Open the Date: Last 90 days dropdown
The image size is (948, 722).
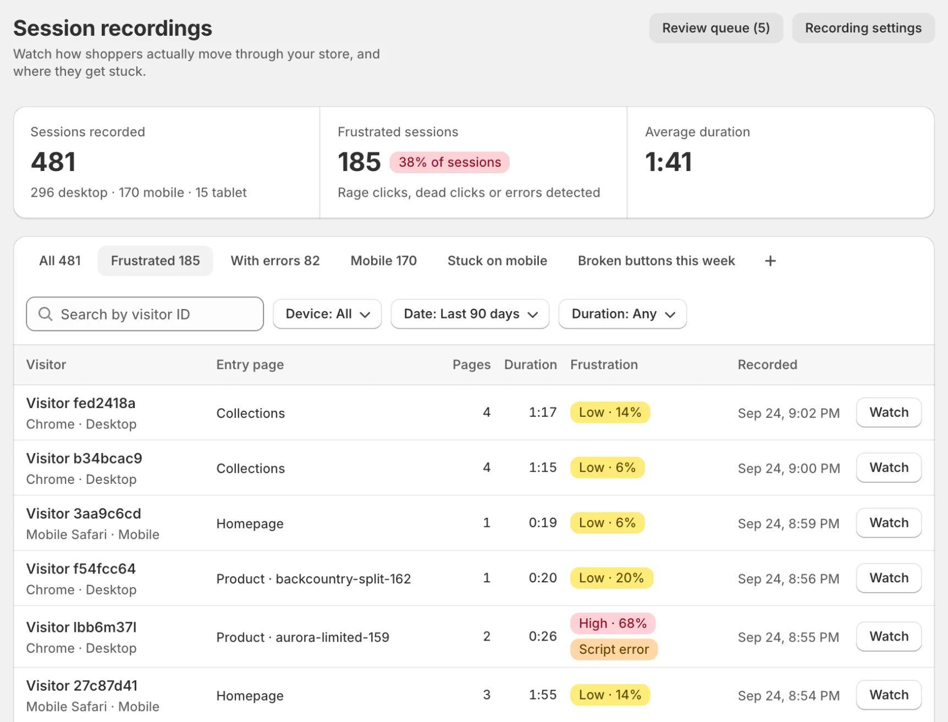tap(470, 314)
